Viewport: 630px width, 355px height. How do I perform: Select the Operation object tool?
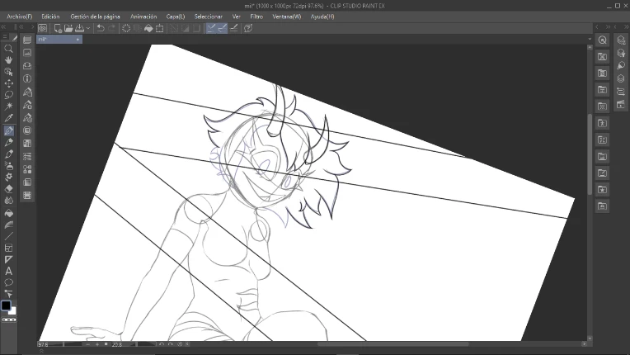[x=8, y=72]
